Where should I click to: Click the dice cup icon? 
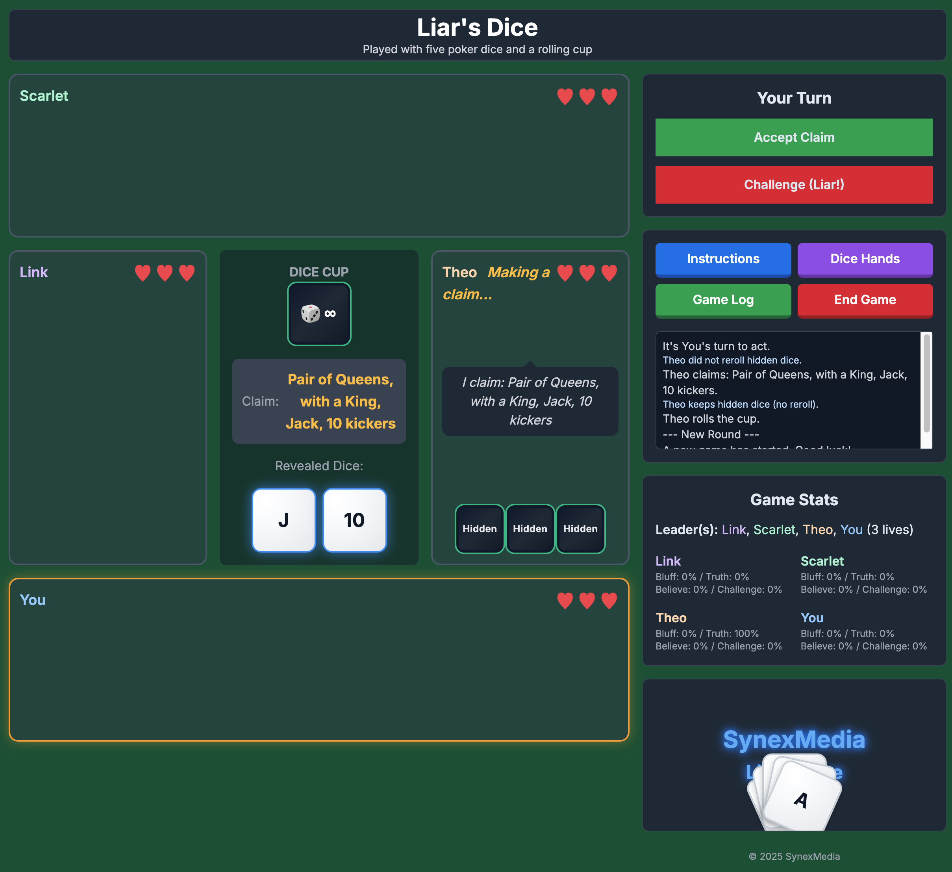pyautogui.click(x=319, y=314)
